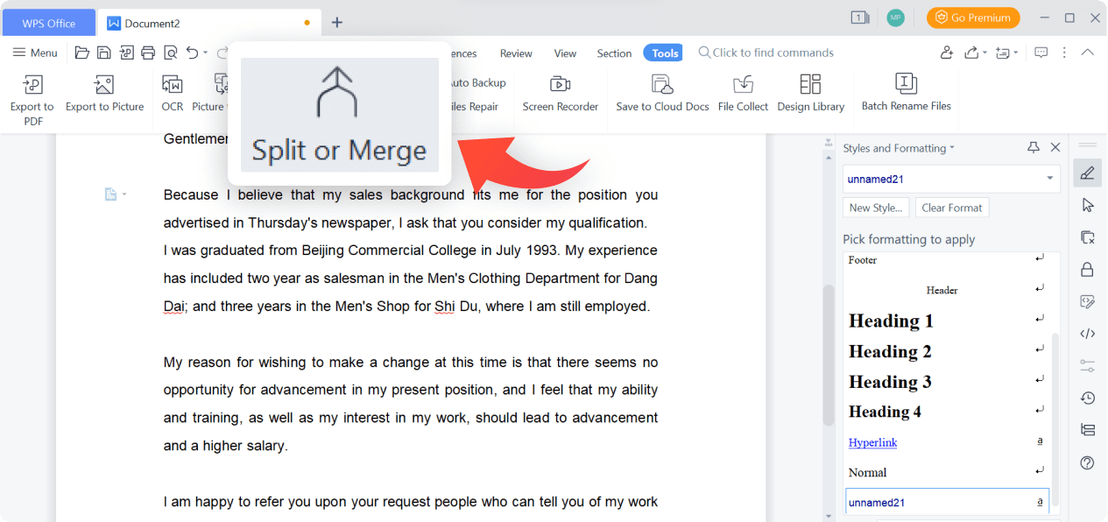Viewport: 1108px width, 522px height.
Task: Click the New Style button
Action: (x=875, y=208)
